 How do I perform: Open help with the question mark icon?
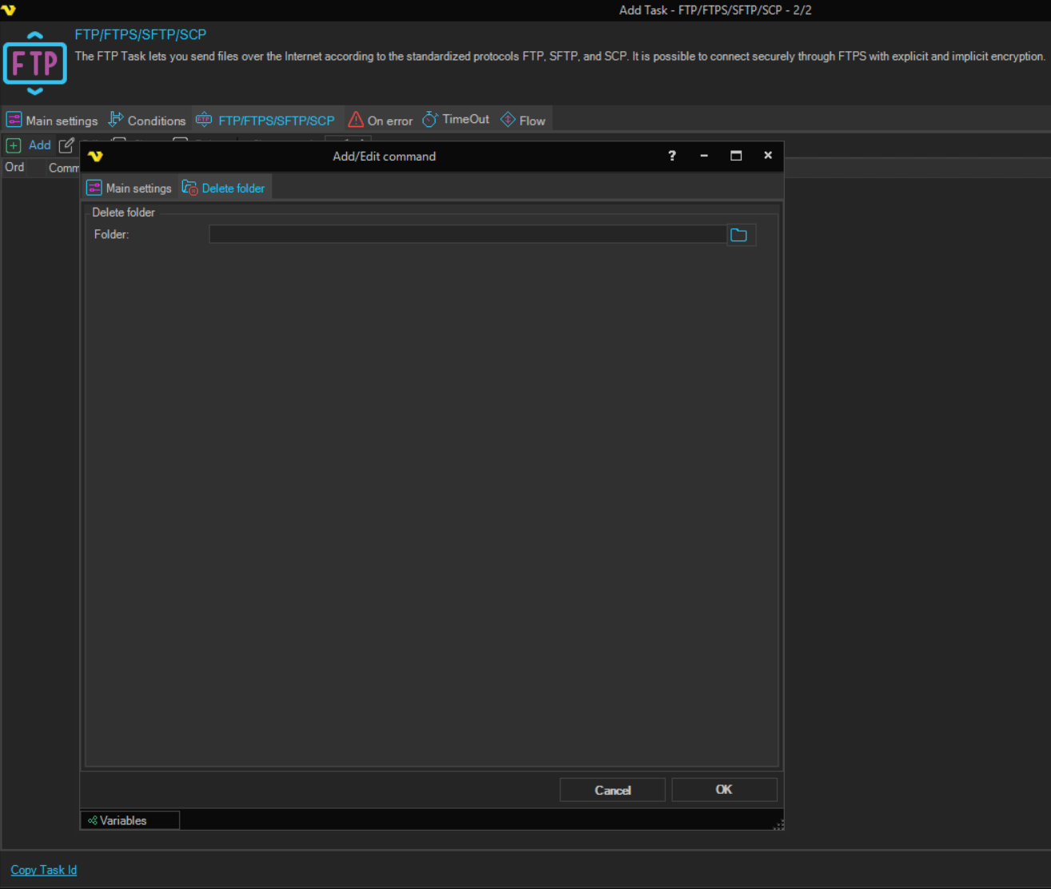click(x=672, y=156)
